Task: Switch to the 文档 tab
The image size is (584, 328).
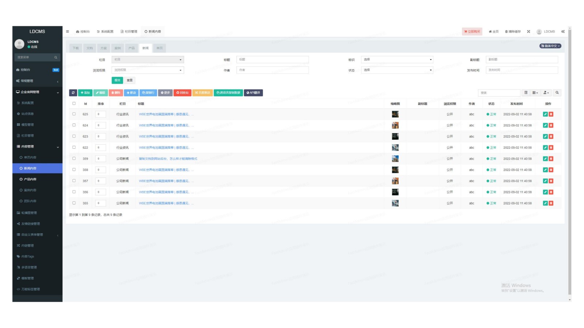Action: tap(90, 48)
